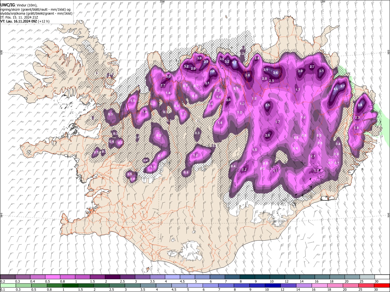The width and height of the screenshot is (390, 292).
Task: Select the 2.9 snowfall value on the map
Action: tap(193, 69)
